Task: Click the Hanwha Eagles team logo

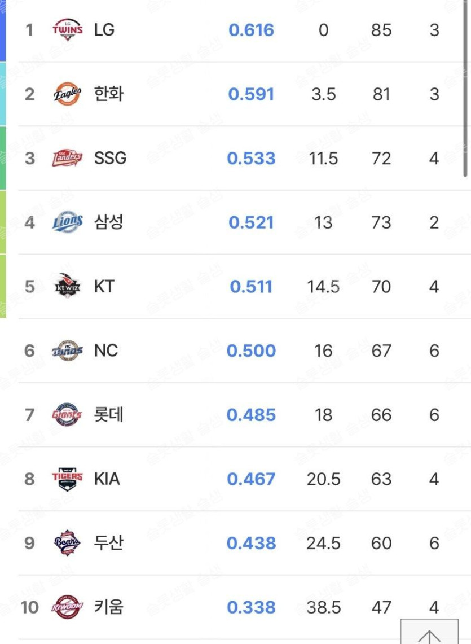Action: (x=67, y=94)
